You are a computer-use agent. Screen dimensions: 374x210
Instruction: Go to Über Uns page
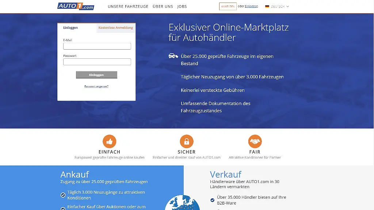(x=163, y=7)
